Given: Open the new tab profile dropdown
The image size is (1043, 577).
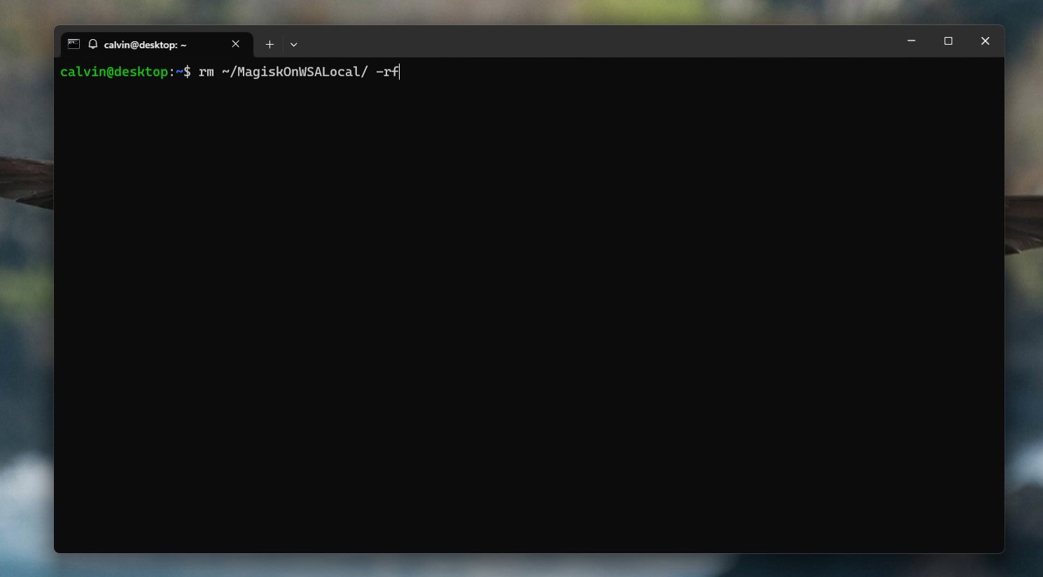Looking at the screenshot, I should tap(294, 44).
